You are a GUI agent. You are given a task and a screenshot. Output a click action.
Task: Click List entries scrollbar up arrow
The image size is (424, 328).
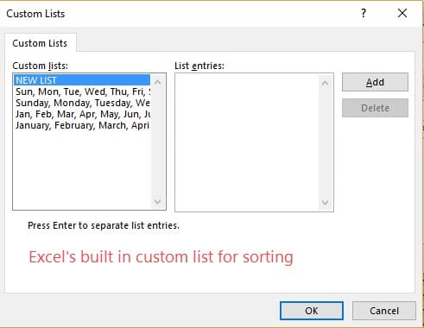[x=326, y=84]
